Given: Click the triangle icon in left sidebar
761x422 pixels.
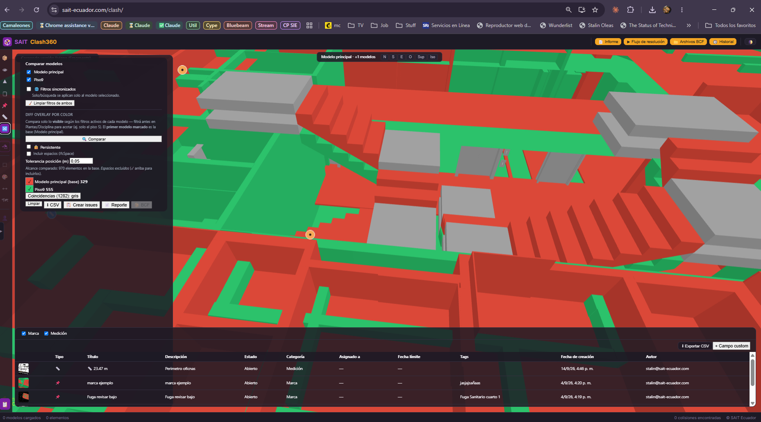Looking at the screenshot, I should click(x=5, y=82).
